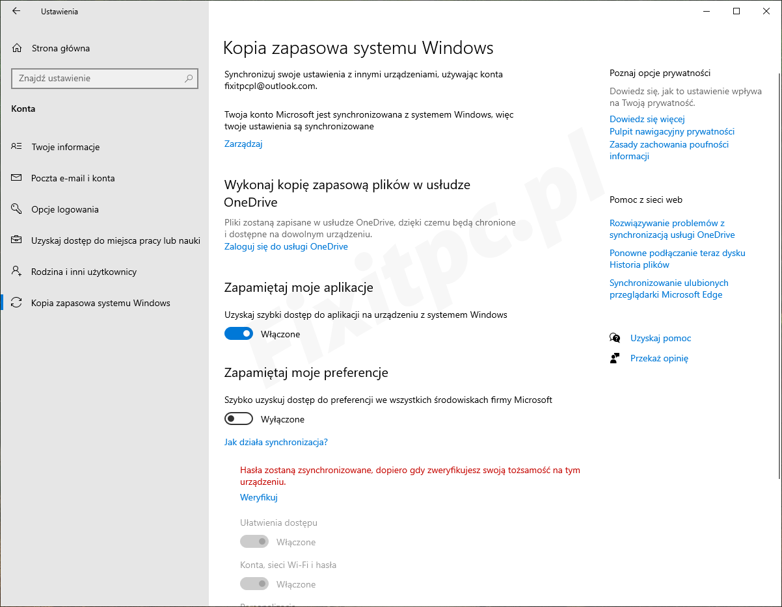
Task: Toggle the Konta, sieci Wi-Fi i hasła switch
Action: 254,584
